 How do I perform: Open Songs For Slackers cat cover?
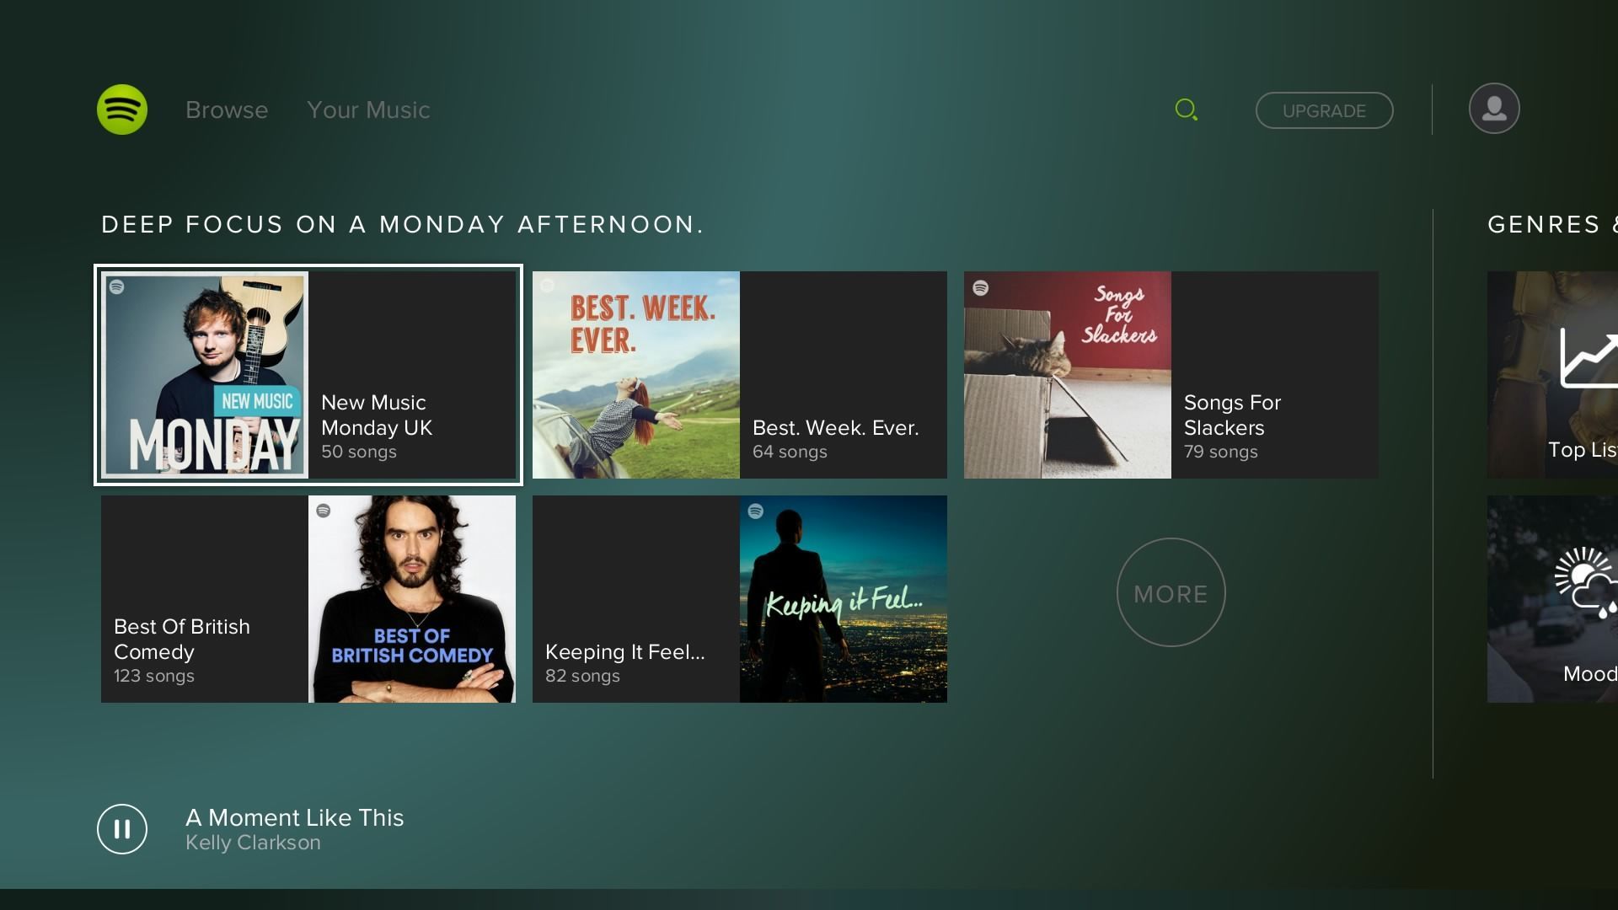[1068, 375]
